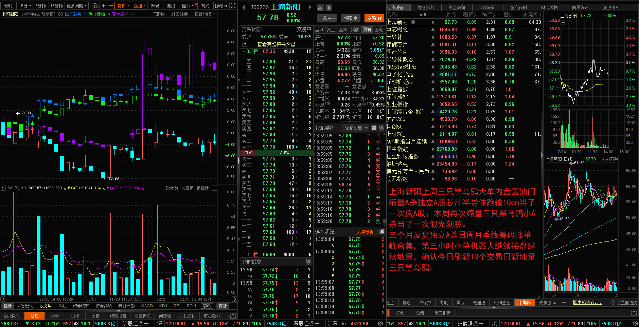Toggle 简约 simple view mode
The width and height of the screenshot is (639, 327).
click(205, 6)
